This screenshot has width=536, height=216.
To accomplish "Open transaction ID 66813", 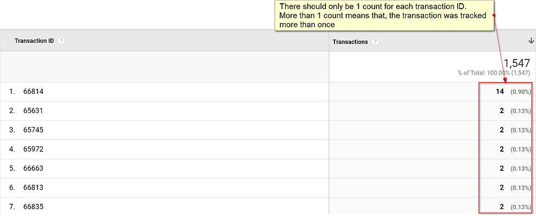I will pyautogui.click(x=33, y=187).
